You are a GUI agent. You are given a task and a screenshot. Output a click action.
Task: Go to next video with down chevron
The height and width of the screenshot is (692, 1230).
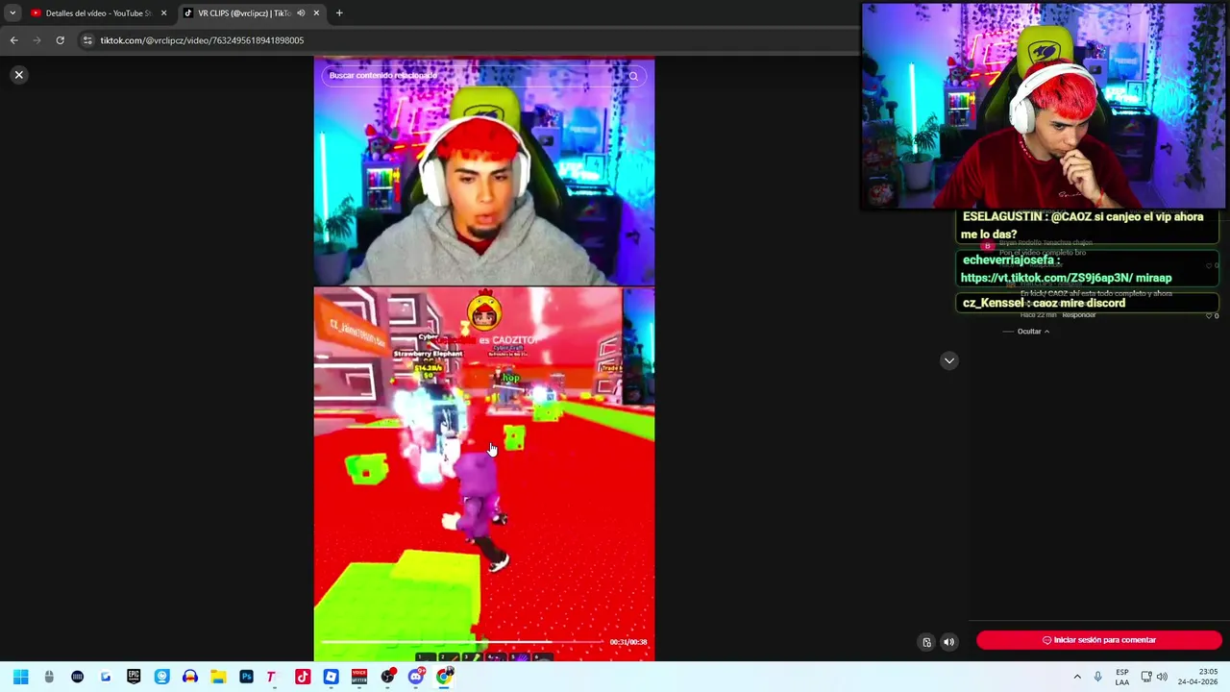tap(949, 360)
